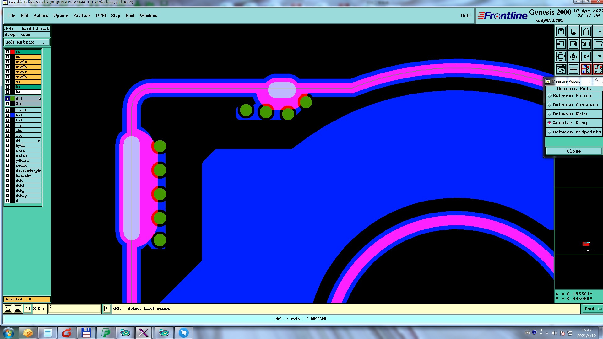Open the DFM menu
The image size is (603, 339).
pos(100,15)
